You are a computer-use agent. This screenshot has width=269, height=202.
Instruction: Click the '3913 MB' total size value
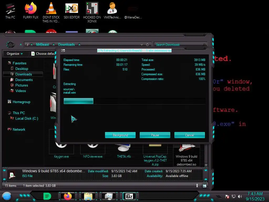coord(200,60)
